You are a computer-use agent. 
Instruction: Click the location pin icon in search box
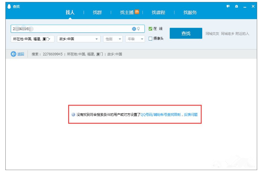point(139,29)
